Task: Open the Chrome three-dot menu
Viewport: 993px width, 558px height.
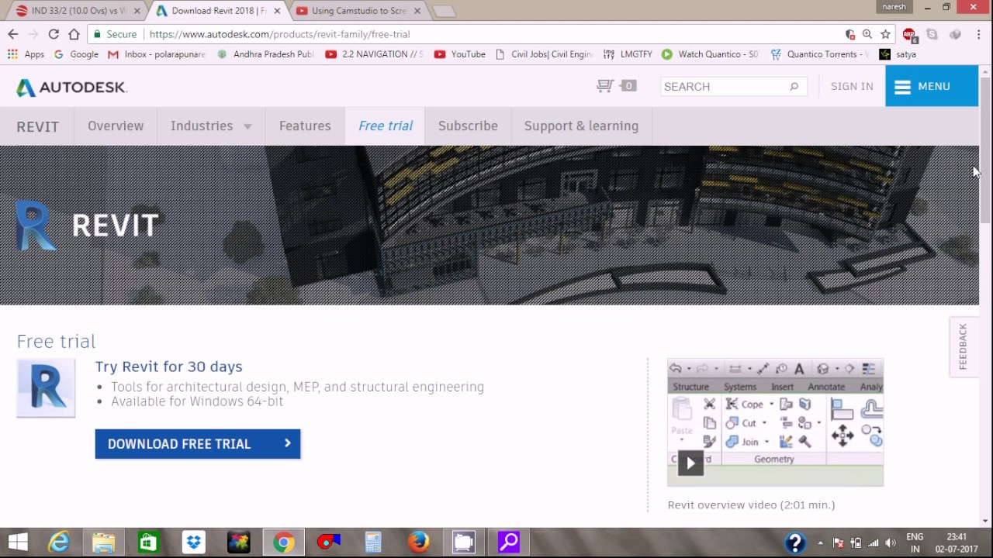Action: click(x=980, y=34)
